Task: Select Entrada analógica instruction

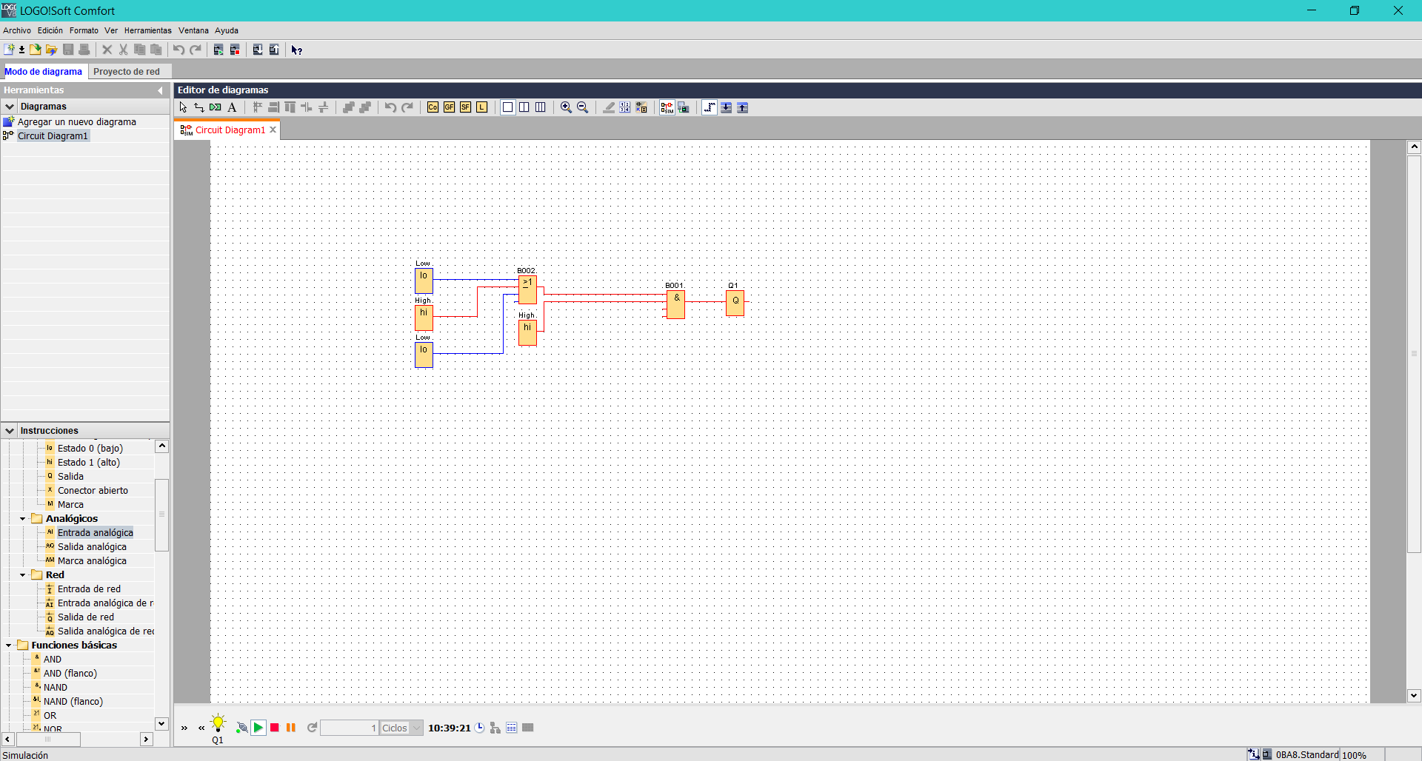Action: tap(96, 533)
